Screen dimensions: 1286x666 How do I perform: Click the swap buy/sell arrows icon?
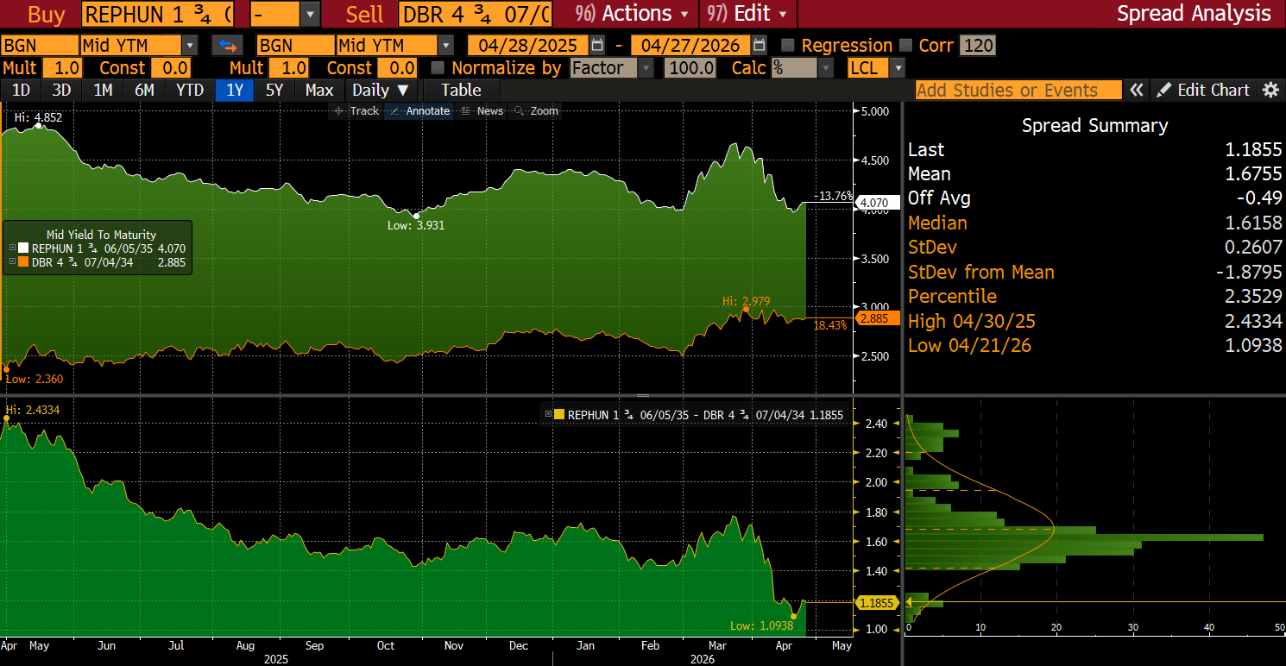(x=229, y=46)
